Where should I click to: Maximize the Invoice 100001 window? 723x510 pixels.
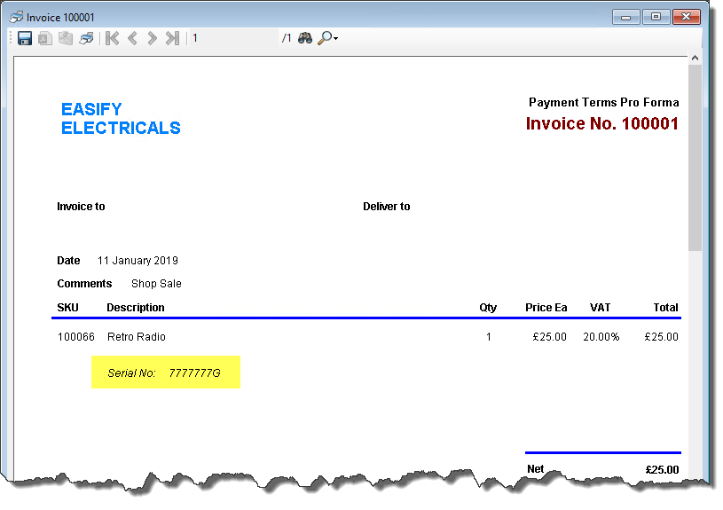pyautogui.click(x=656, y=17)
